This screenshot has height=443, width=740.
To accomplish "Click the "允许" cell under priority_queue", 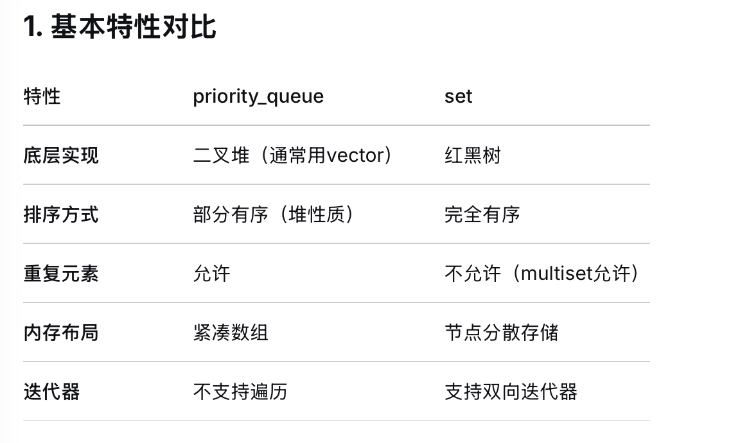I will [x=211, y=274].
